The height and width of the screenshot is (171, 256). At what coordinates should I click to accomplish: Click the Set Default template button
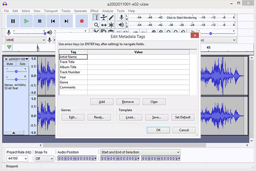[183, 117]
